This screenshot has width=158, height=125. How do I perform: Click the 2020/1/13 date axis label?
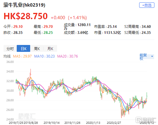(x=93, y=123)
